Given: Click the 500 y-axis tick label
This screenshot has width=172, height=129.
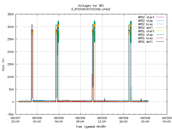Looking at the screenshot, I should [11, 89].
